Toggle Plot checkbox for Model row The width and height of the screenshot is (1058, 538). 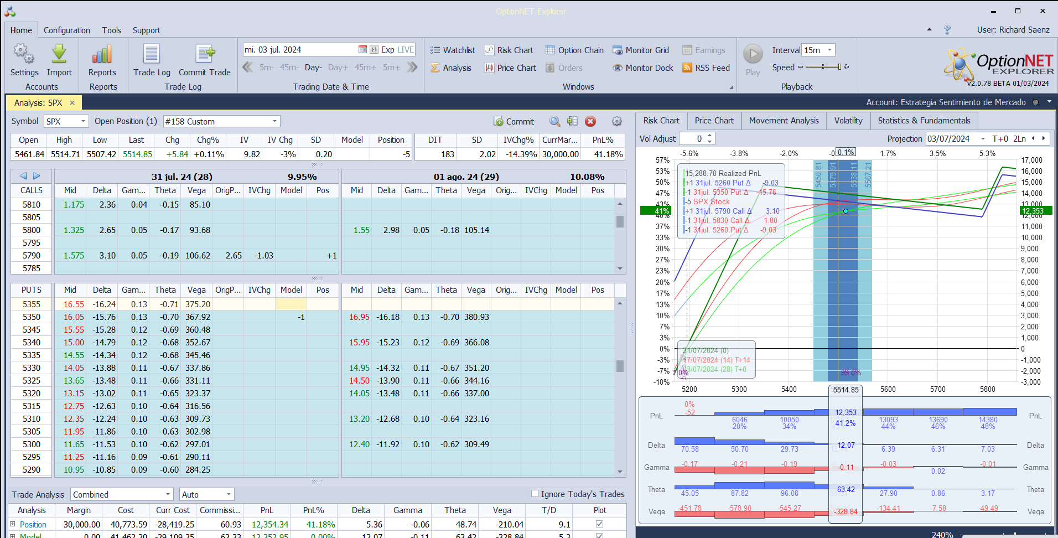pyautogui.click(x=599, y=535)
